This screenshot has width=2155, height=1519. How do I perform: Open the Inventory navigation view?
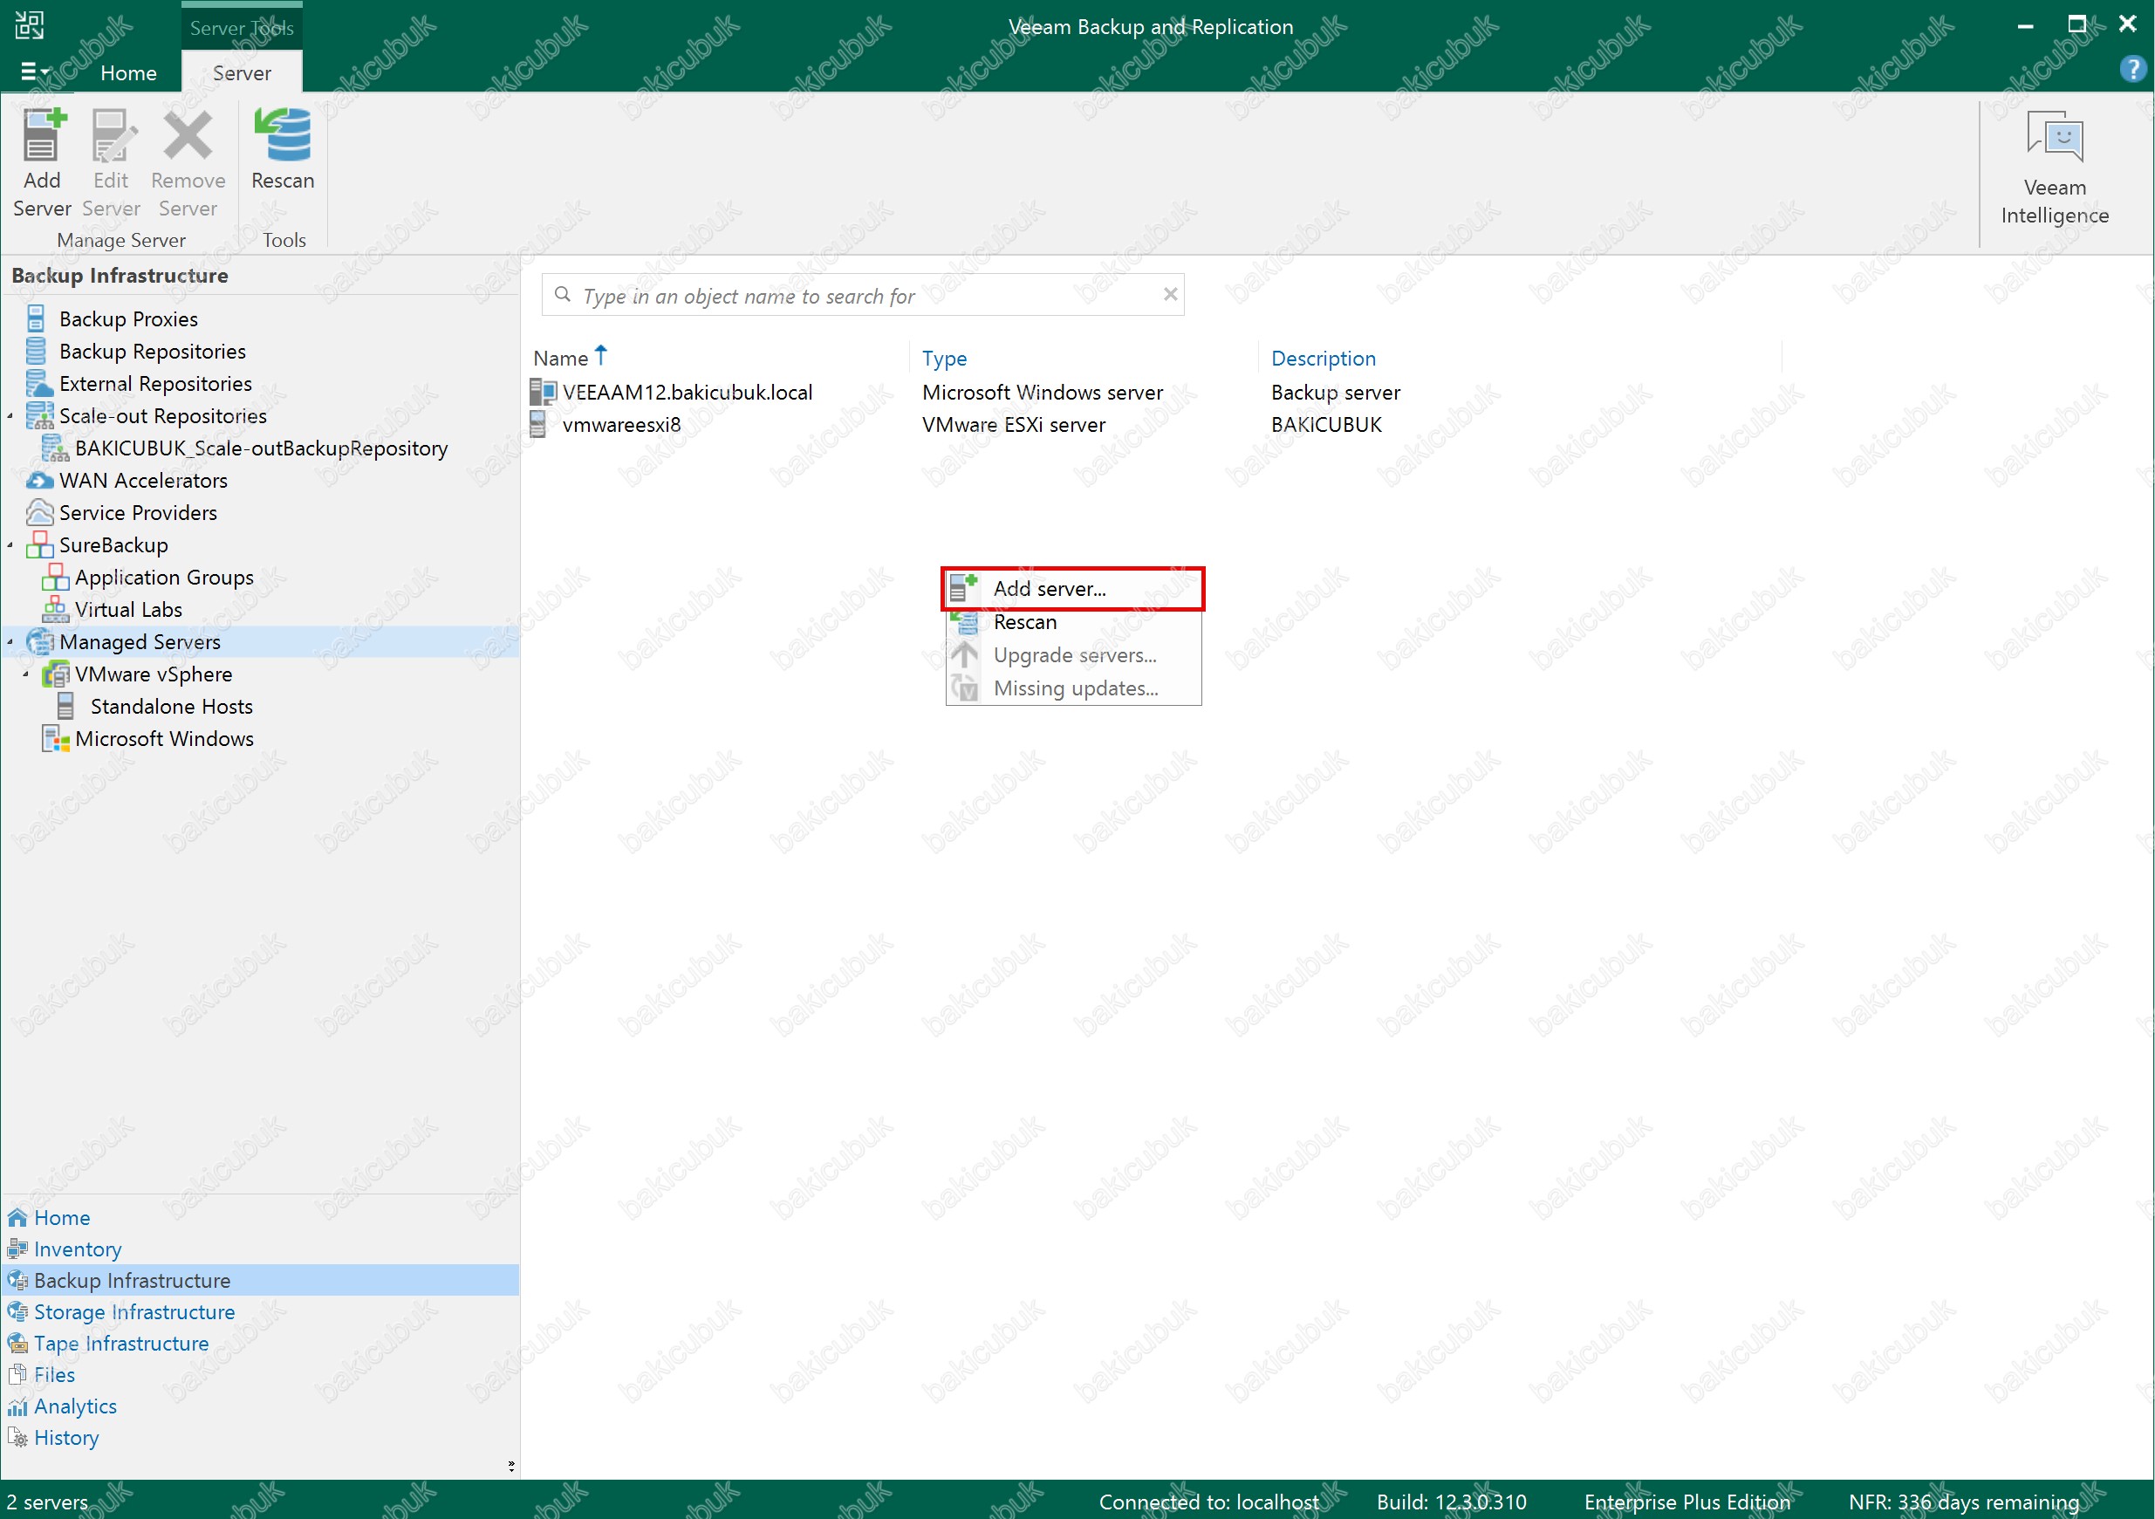coord(78,1249)
